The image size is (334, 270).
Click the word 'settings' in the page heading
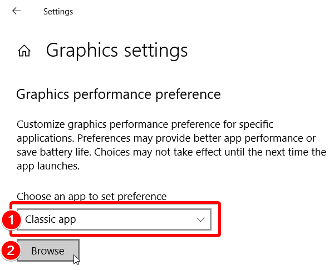(156, 51)
